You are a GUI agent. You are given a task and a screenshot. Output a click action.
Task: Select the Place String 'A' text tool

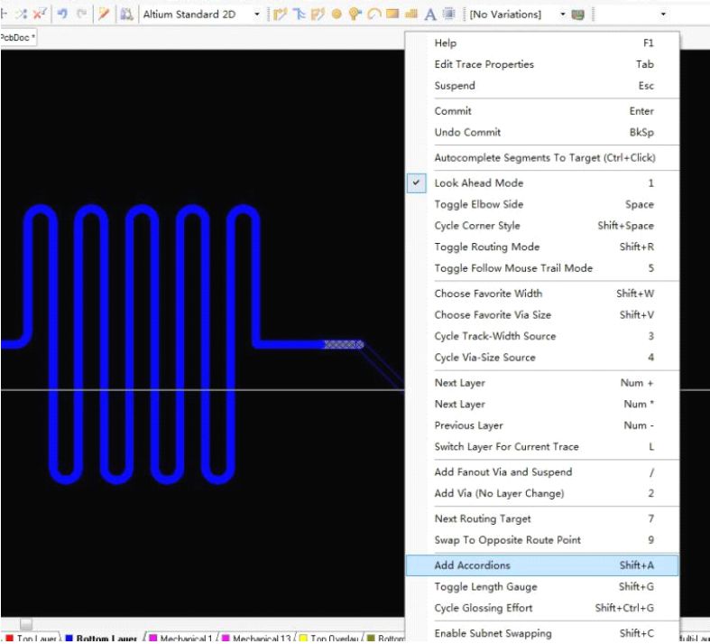tap(430, 14)
